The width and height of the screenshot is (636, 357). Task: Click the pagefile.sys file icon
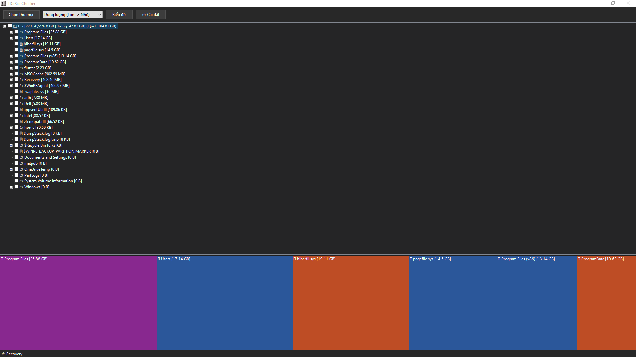coord(21,50)
